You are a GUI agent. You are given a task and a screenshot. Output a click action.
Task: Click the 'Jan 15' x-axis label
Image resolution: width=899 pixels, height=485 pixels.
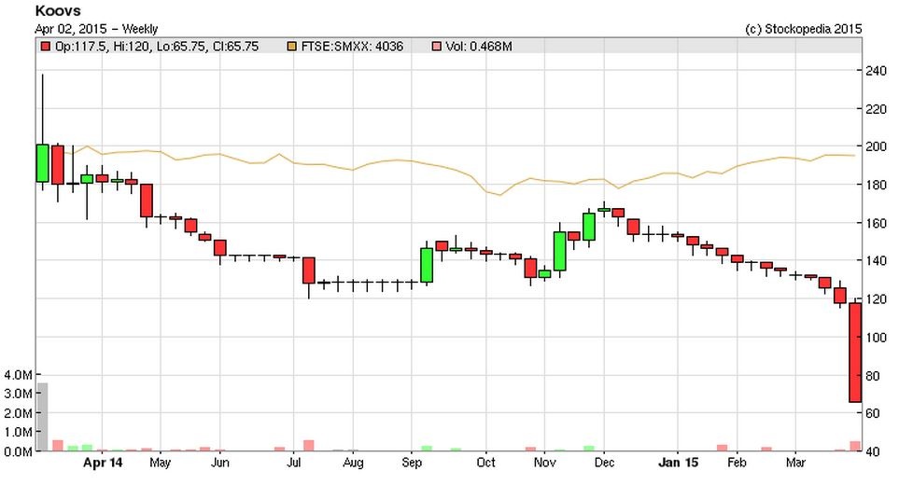tap(679, 463)
